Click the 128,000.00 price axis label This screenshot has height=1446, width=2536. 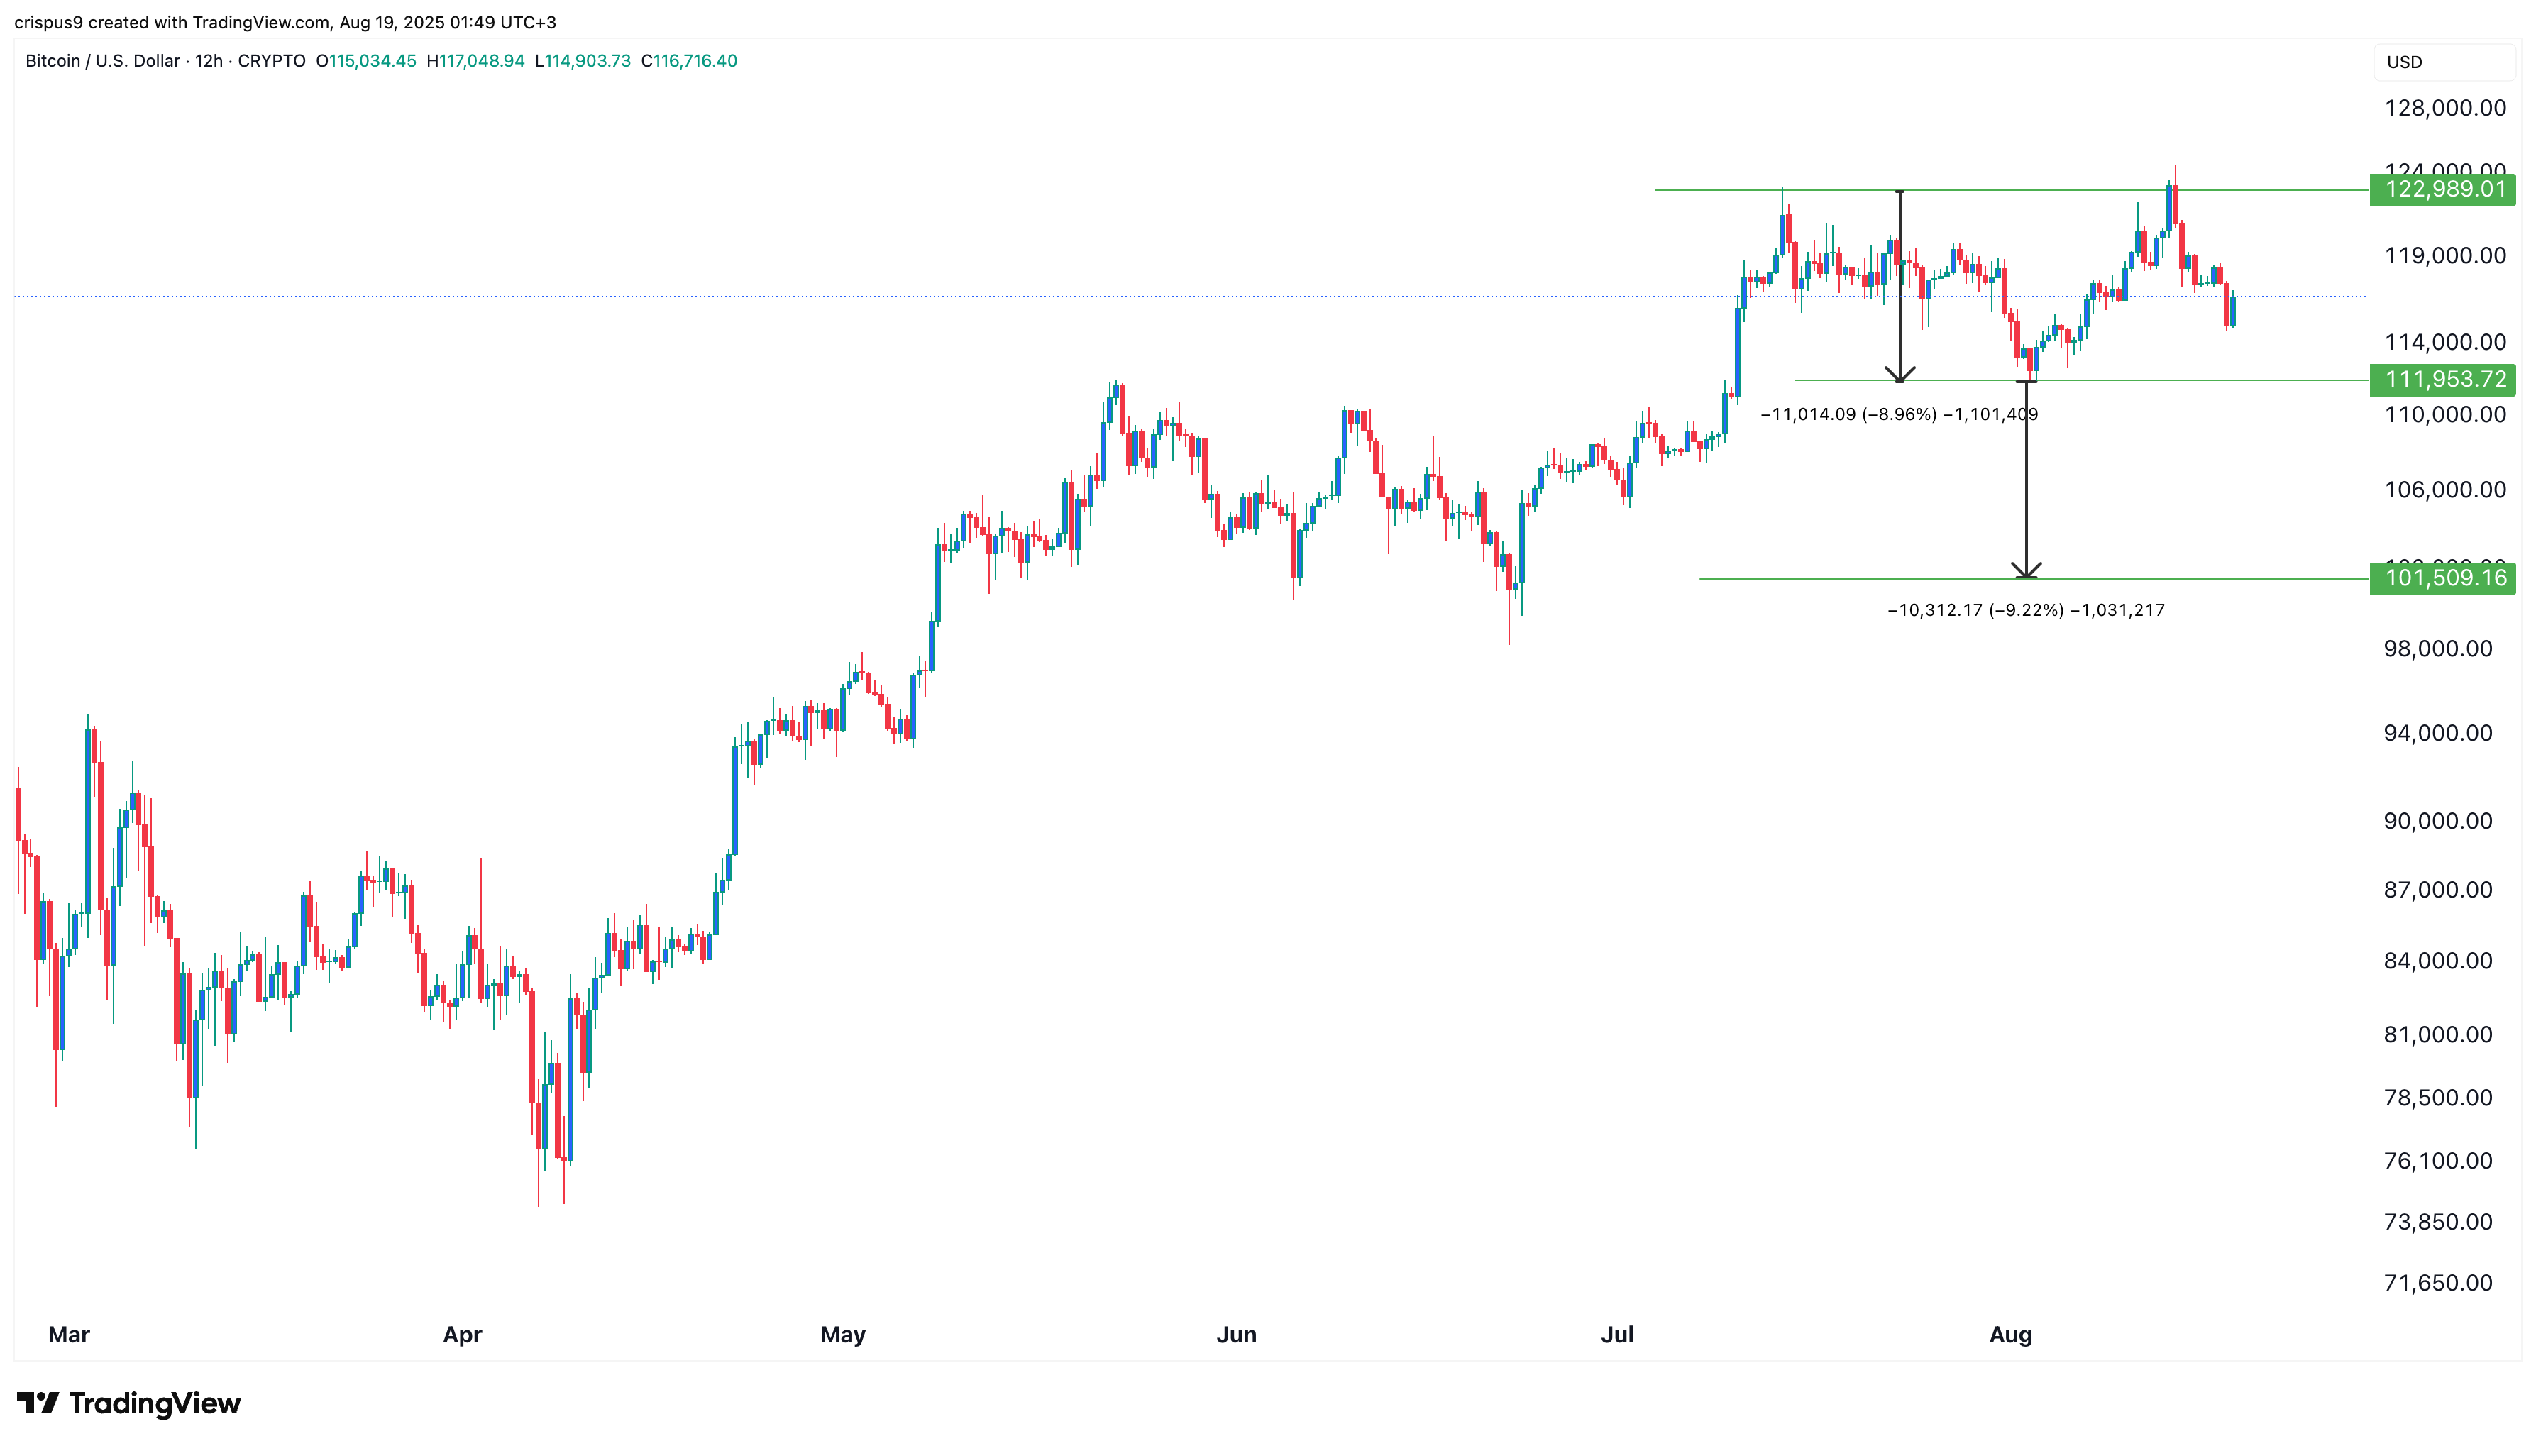[2444, 109]
